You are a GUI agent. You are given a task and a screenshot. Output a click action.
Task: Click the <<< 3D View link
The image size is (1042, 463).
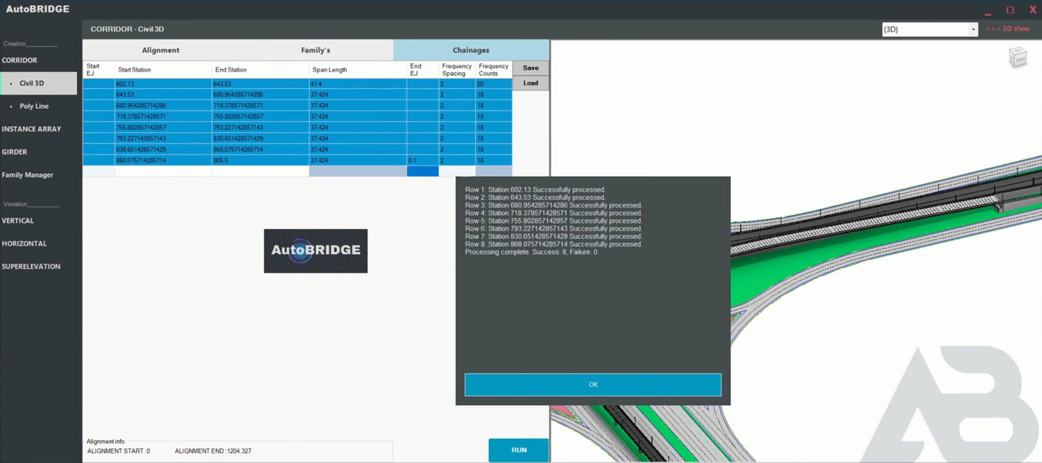click(1007, 29)
